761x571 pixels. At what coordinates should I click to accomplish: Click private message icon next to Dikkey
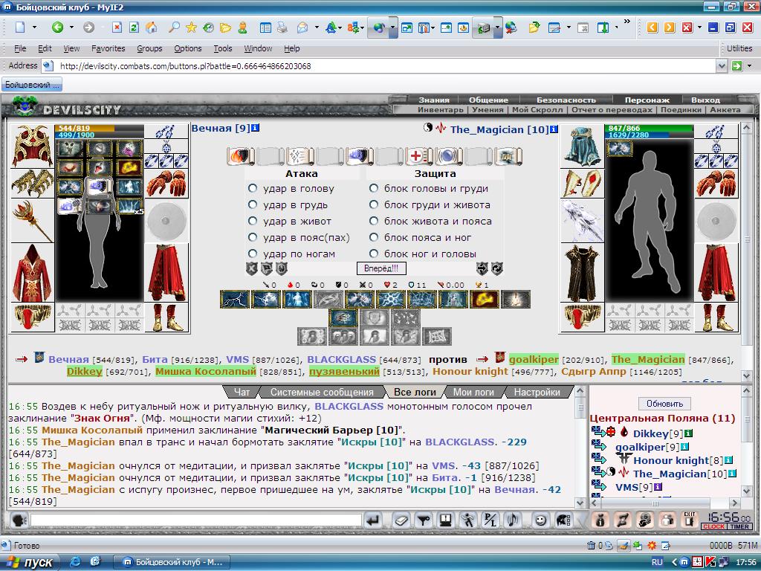[x=598, y=432]
